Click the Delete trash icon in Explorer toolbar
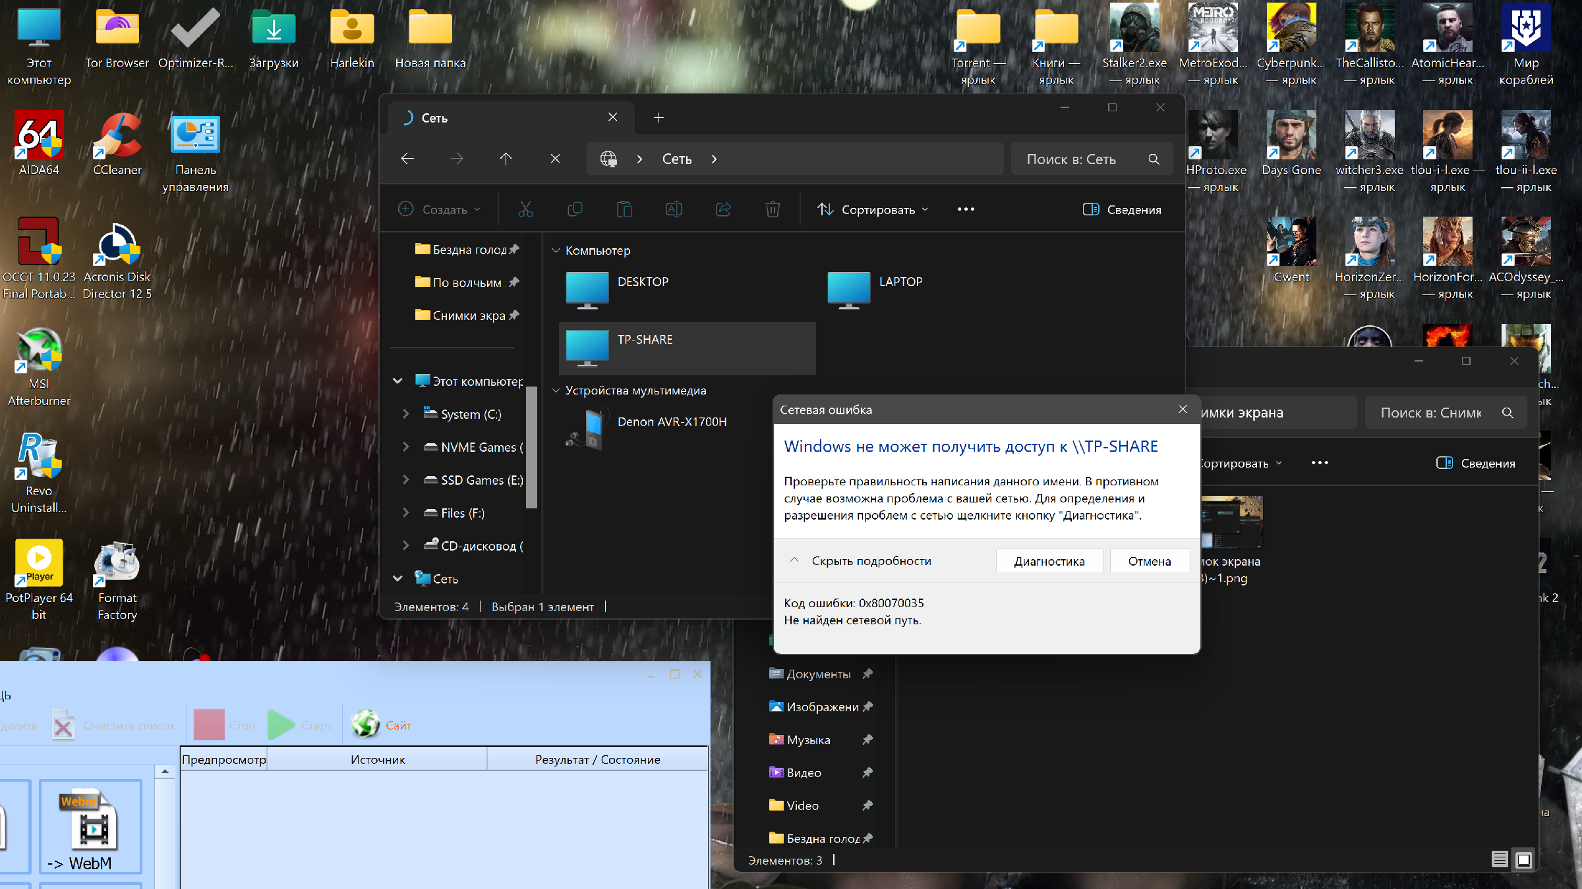 click(x=773, y=209)
